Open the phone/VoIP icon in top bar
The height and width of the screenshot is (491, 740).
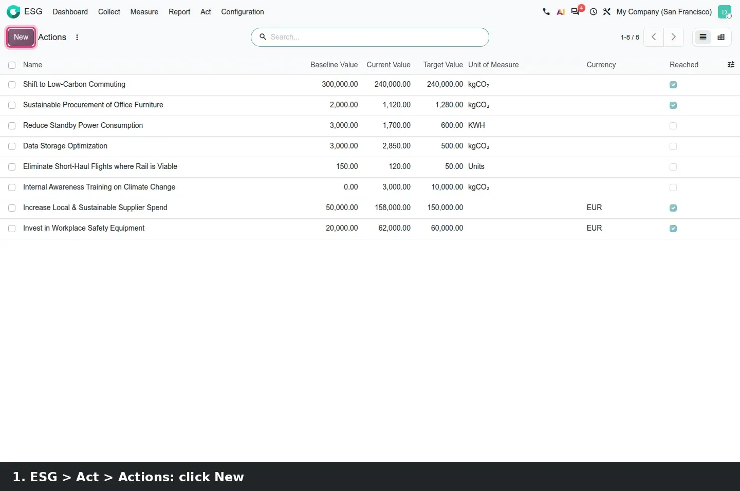point(546,12)
